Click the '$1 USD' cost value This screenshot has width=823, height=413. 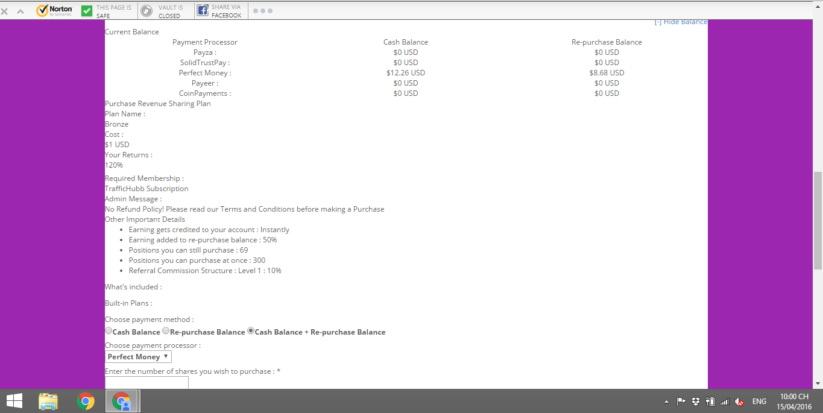pos(117,145)
